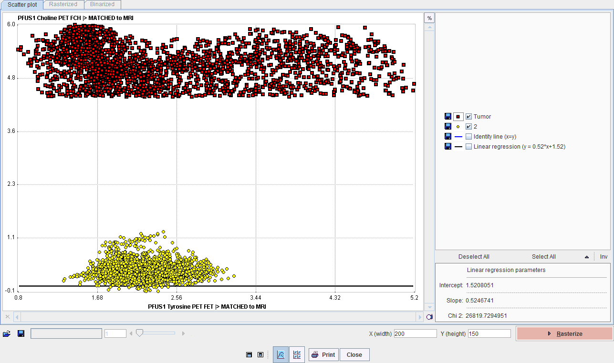Save the Tumor curve via disk icon

[x=448, y=116]
